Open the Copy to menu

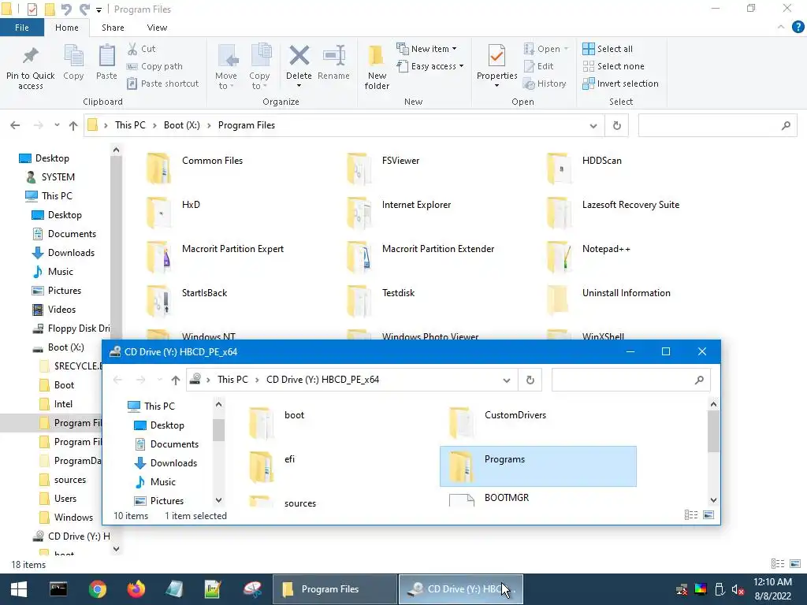(x=259, y=67)
